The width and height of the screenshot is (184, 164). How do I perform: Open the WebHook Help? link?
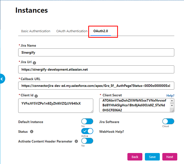(111, 132)
